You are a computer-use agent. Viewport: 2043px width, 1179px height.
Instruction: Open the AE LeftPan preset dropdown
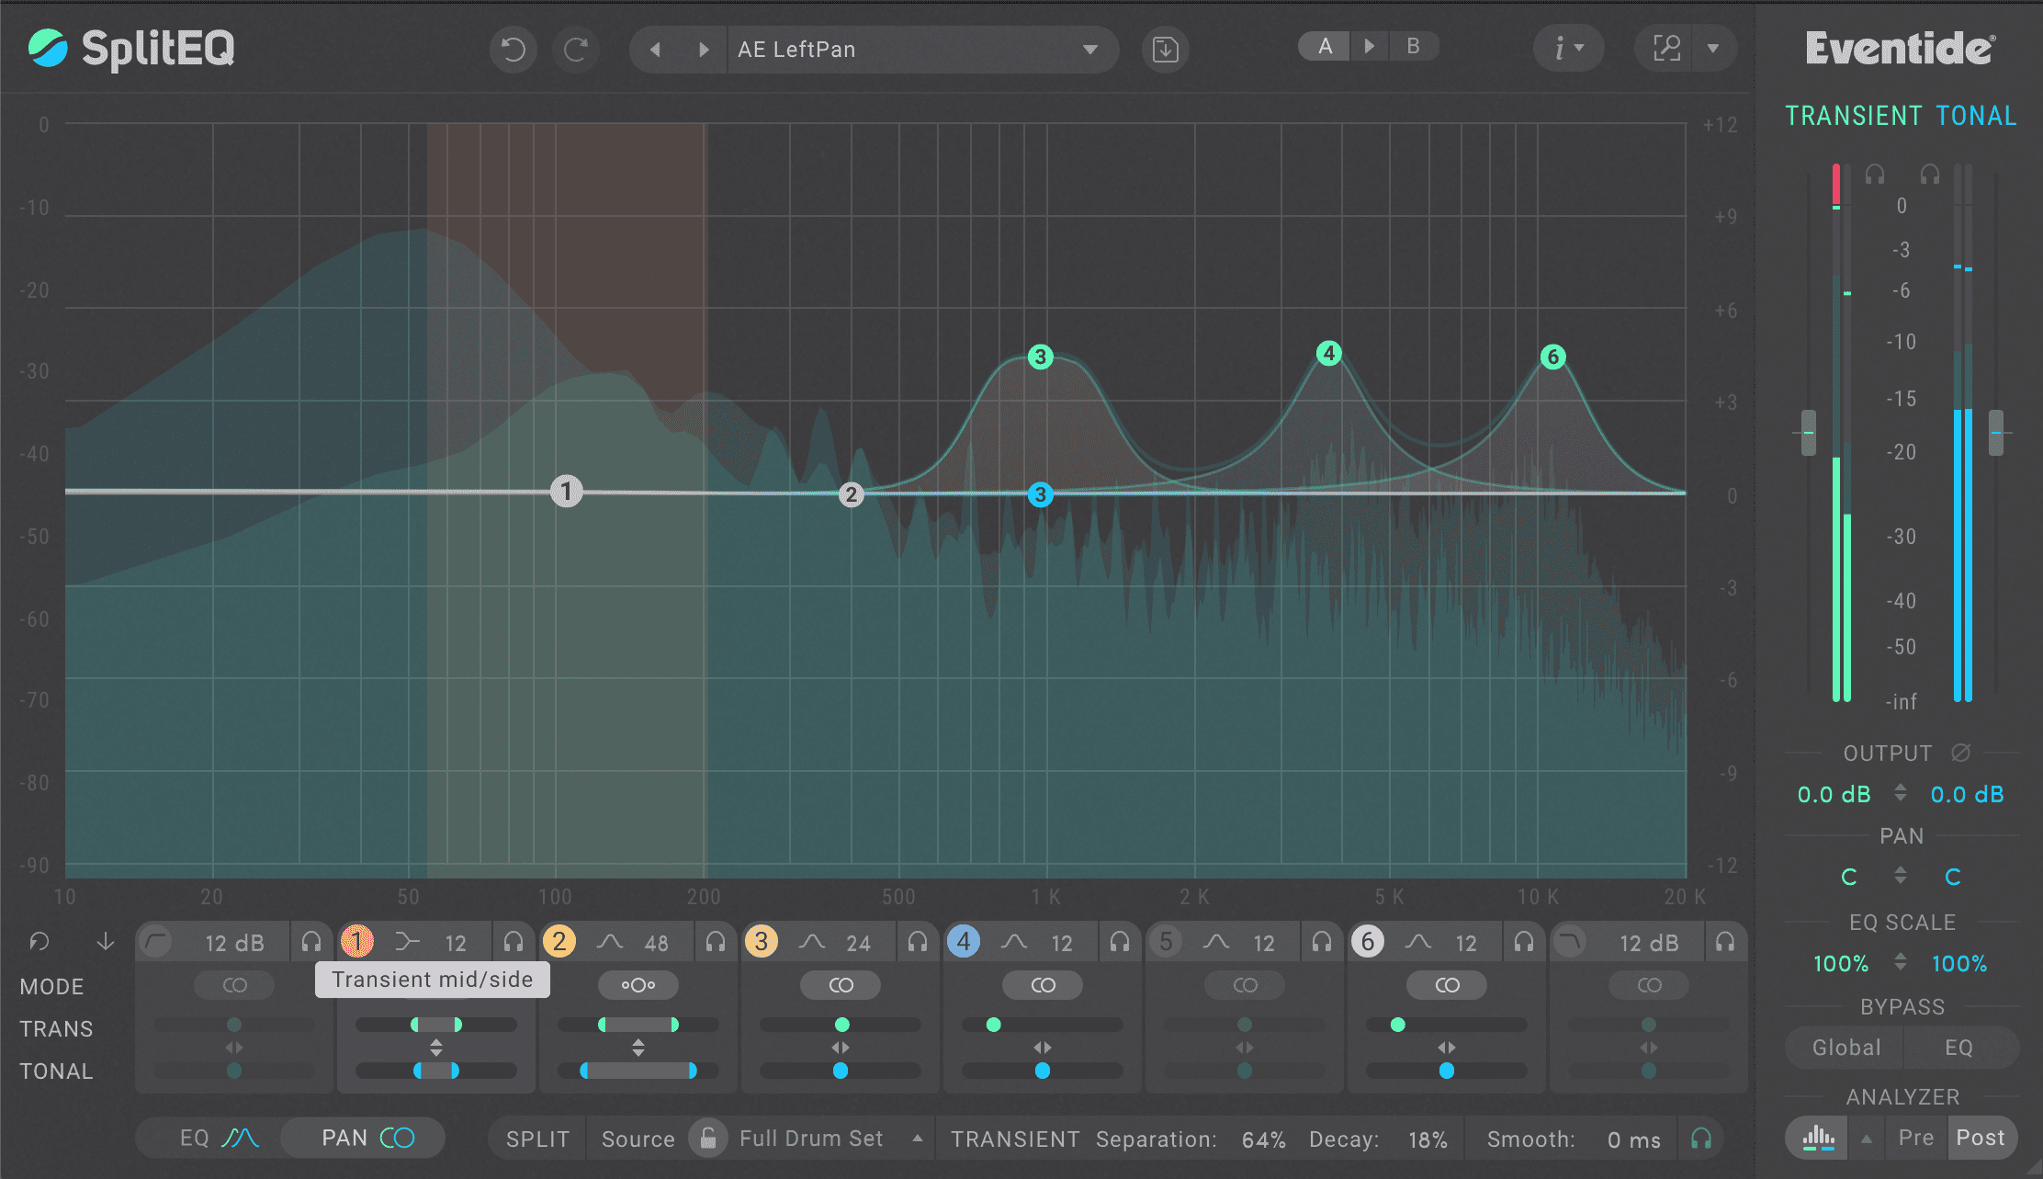click(x=921, y=50)
